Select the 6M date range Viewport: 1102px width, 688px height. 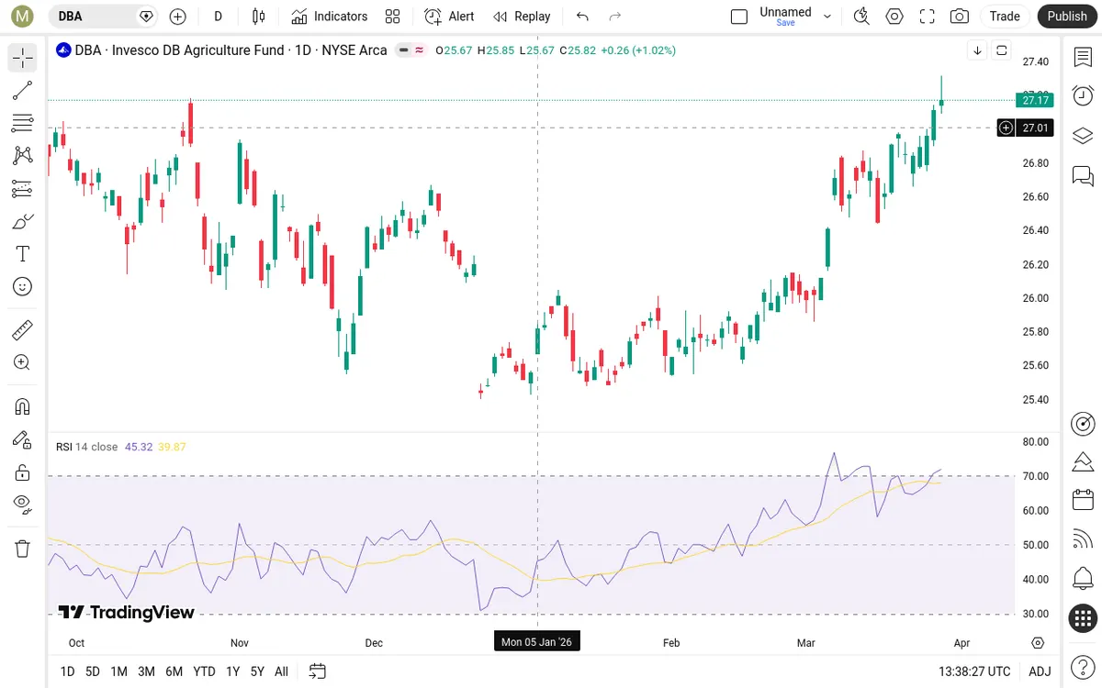pos(174,671)
